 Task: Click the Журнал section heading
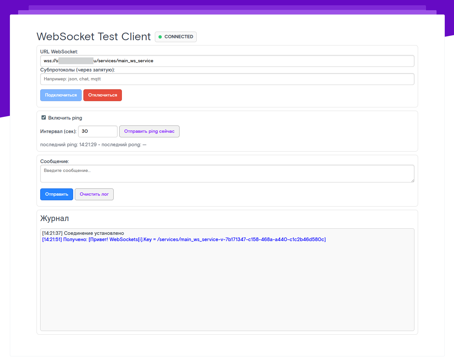click(54, 218)
